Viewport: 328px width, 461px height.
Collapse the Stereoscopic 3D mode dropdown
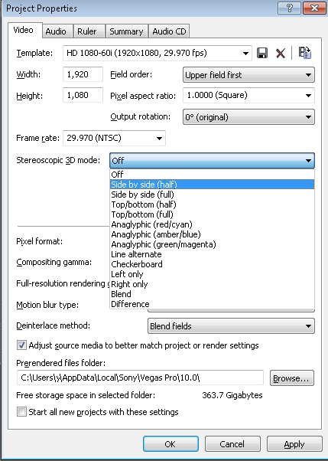tap(212, 161)
